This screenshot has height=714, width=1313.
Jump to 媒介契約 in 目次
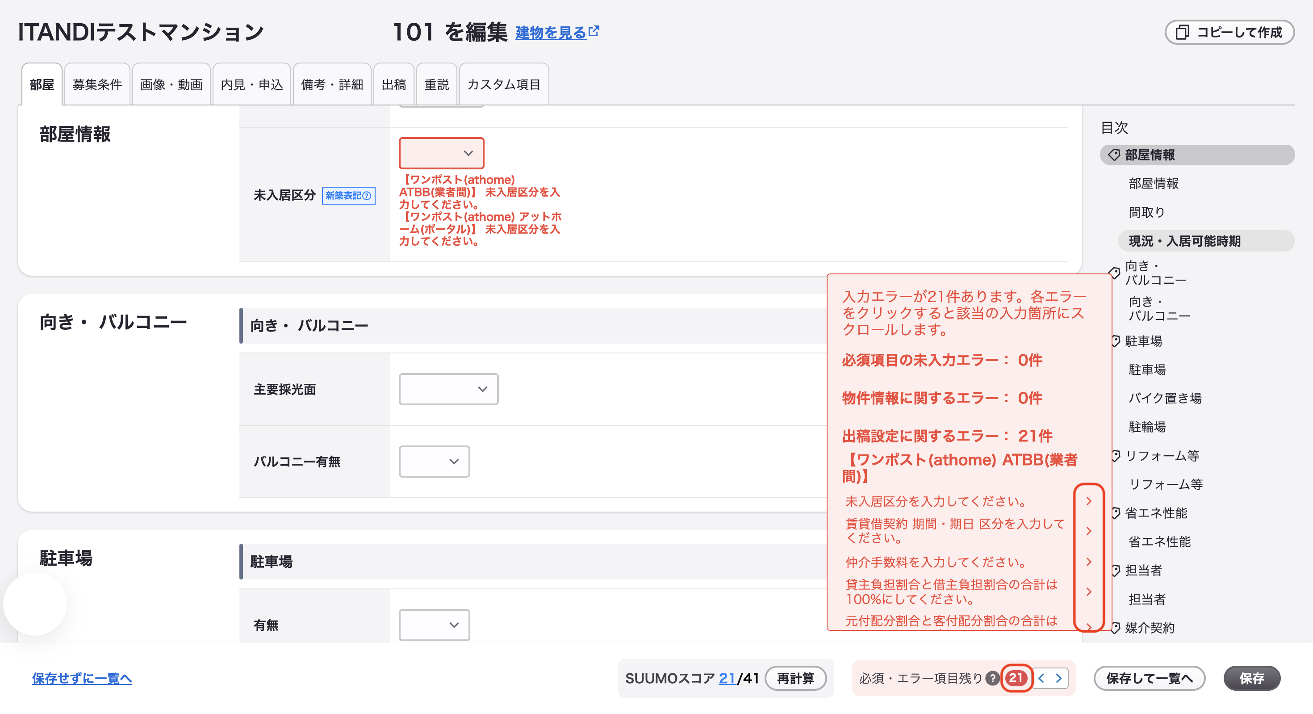click(x=1150, y=627)
